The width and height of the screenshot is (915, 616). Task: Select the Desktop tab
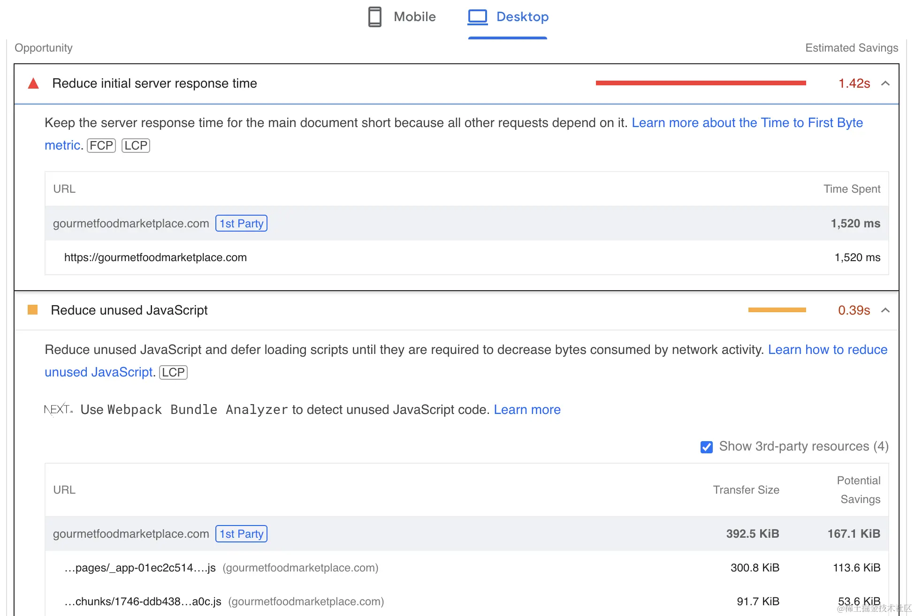(x=522, y=17)
